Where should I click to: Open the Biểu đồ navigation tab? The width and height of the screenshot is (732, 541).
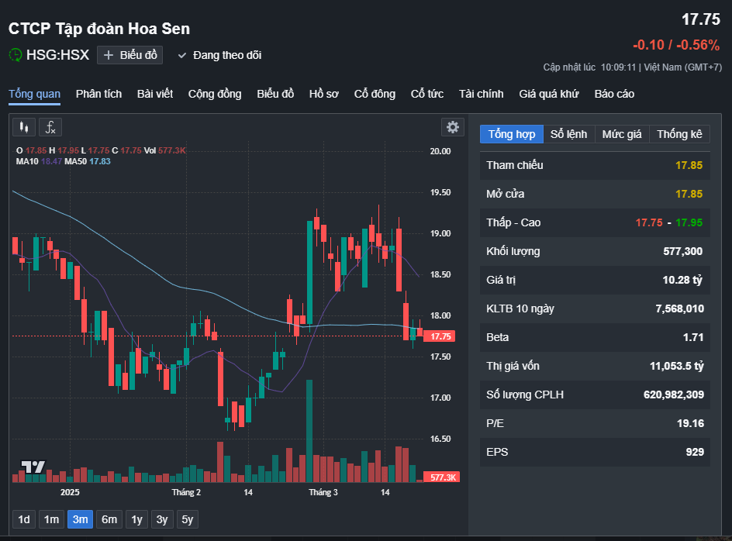pyautogui.click(x=275, y=95)
